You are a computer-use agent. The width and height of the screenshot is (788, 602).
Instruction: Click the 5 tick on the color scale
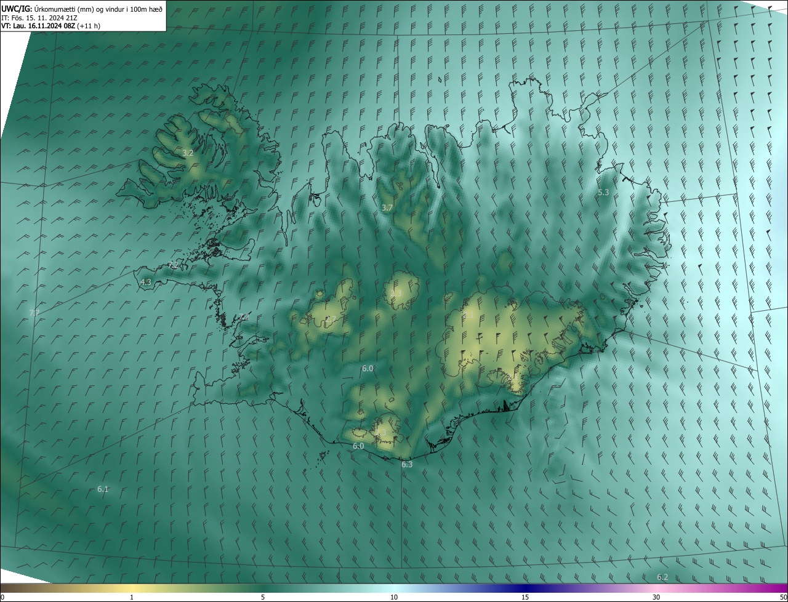[x=263, y=598]
